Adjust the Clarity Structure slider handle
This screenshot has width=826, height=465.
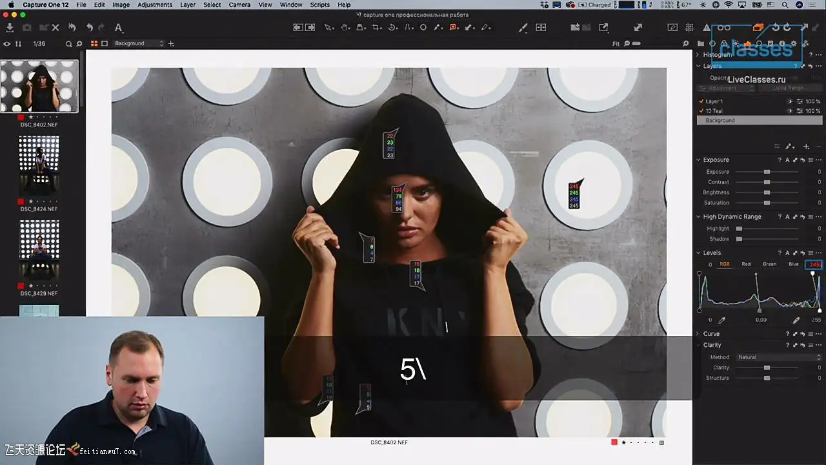(x=767, y=378)
